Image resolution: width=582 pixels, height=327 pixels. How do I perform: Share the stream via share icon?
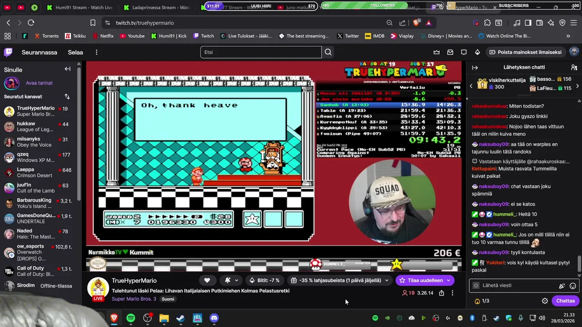click(442, 293)
